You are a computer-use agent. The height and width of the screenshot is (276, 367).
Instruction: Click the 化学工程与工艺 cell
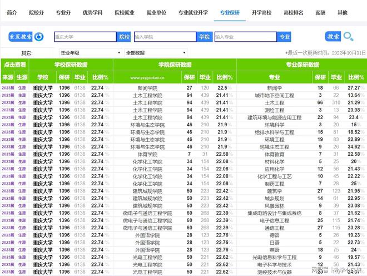274,176
